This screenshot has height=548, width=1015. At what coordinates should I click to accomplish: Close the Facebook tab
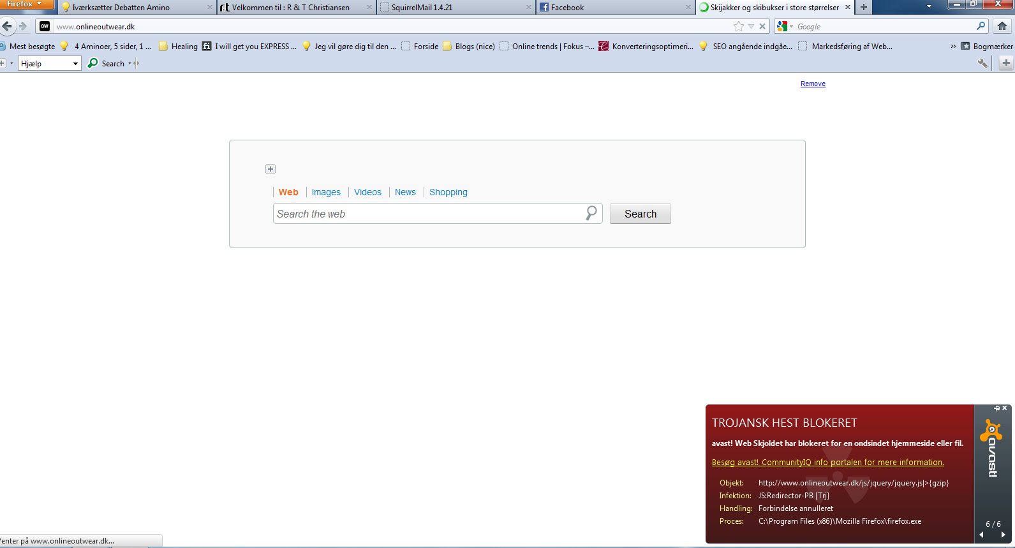click(688, 8)
